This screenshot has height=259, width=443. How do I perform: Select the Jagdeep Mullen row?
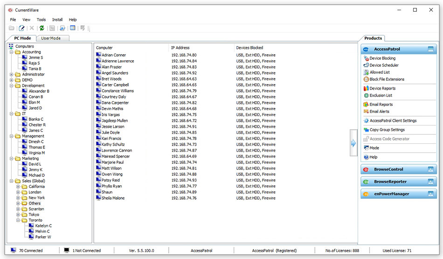point(115,120)
